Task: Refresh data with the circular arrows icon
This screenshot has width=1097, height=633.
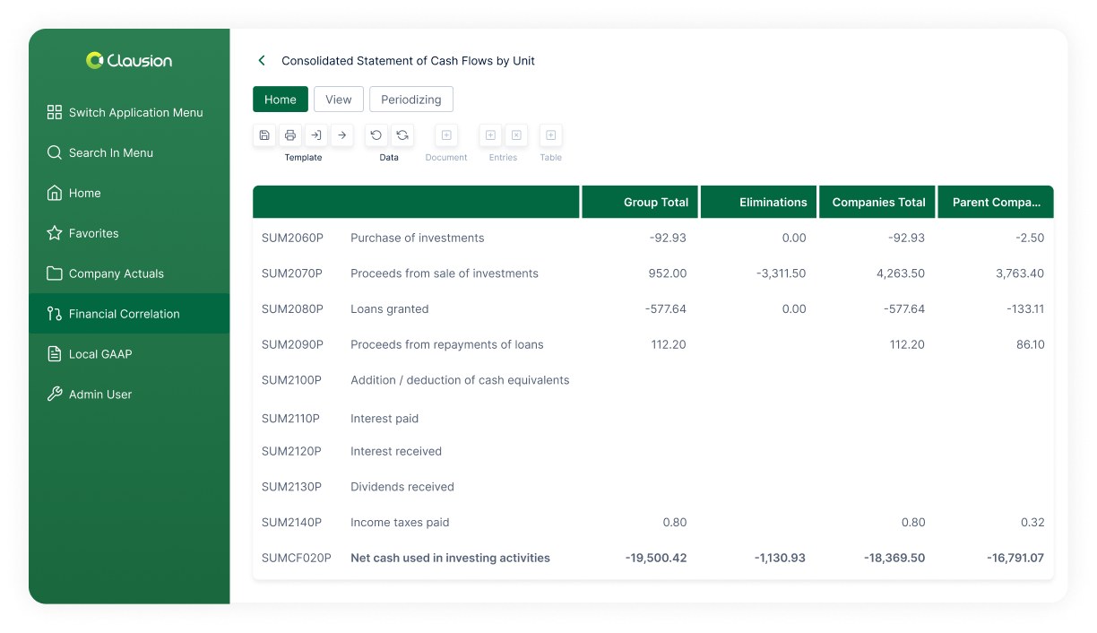Action: (402, 135)
